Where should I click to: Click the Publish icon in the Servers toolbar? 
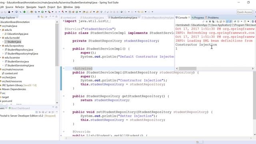click(53, 112)
